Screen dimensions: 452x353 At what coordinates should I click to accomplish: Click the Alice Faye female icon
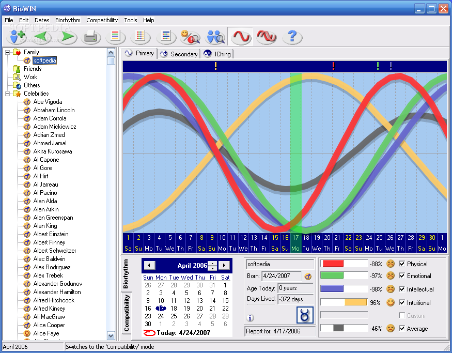[x=27, y=333]
